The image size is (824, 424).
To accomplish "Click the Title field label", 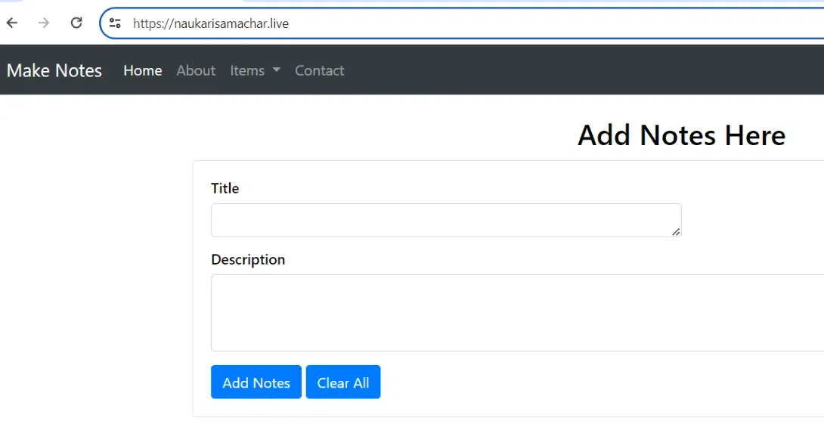I will coord(225,188).
